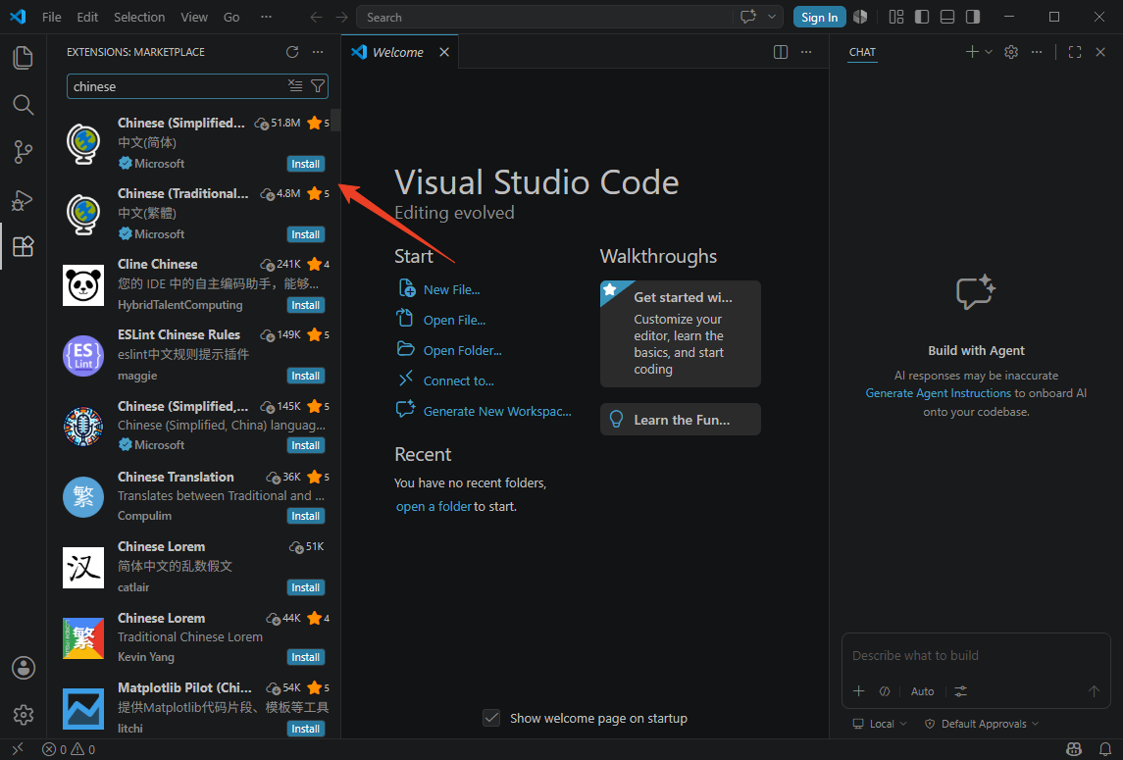
Task: Toggle the primary side bar
Action: pyautogui.click(x=922, y=17)
